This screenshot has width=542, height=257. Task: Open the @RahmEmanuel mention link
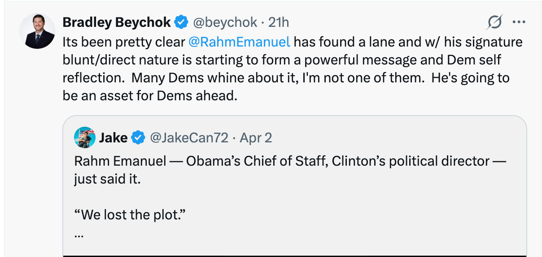(x=240, y=42)
